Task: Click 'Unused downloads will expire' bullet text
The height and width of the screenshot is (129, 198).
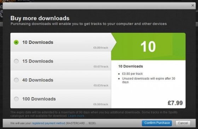Action: click(148, 80)
